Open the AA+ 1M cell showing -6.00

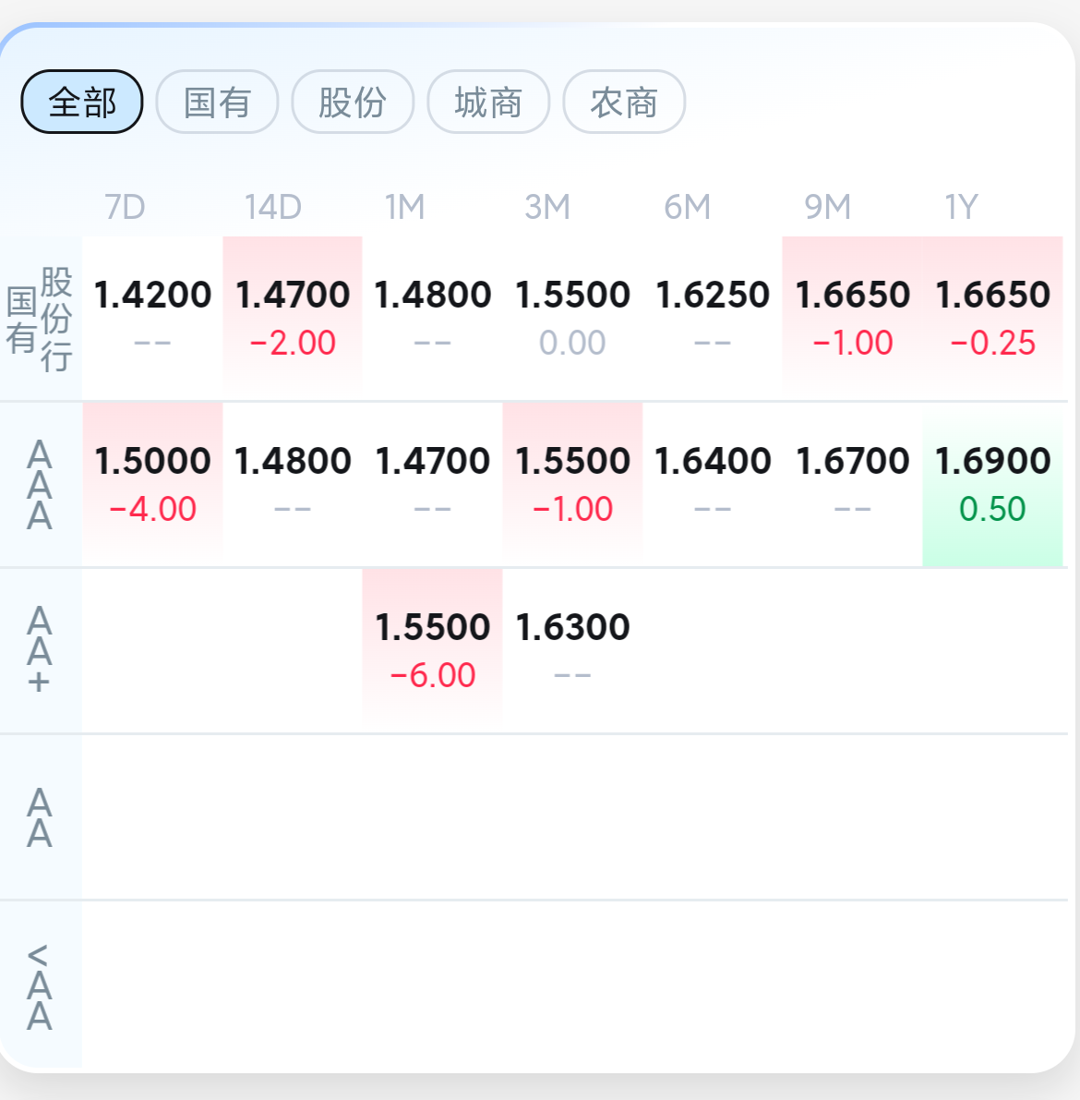[x=433, y=651]
